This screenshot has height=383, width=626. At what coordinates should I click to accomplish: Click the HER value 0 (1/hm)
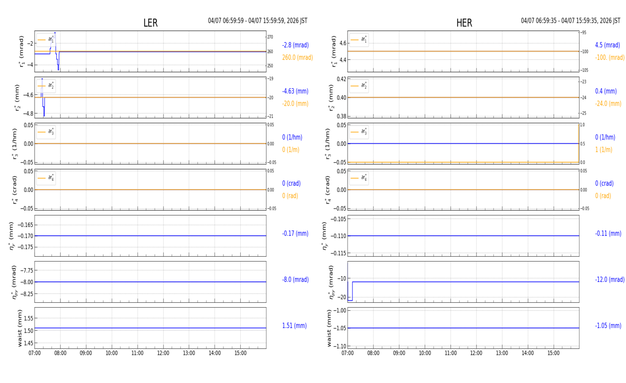(605, 137)
